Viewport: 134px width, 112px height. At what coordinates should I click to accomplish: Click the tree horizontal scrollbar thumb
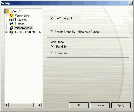click(x=21, y=105)
